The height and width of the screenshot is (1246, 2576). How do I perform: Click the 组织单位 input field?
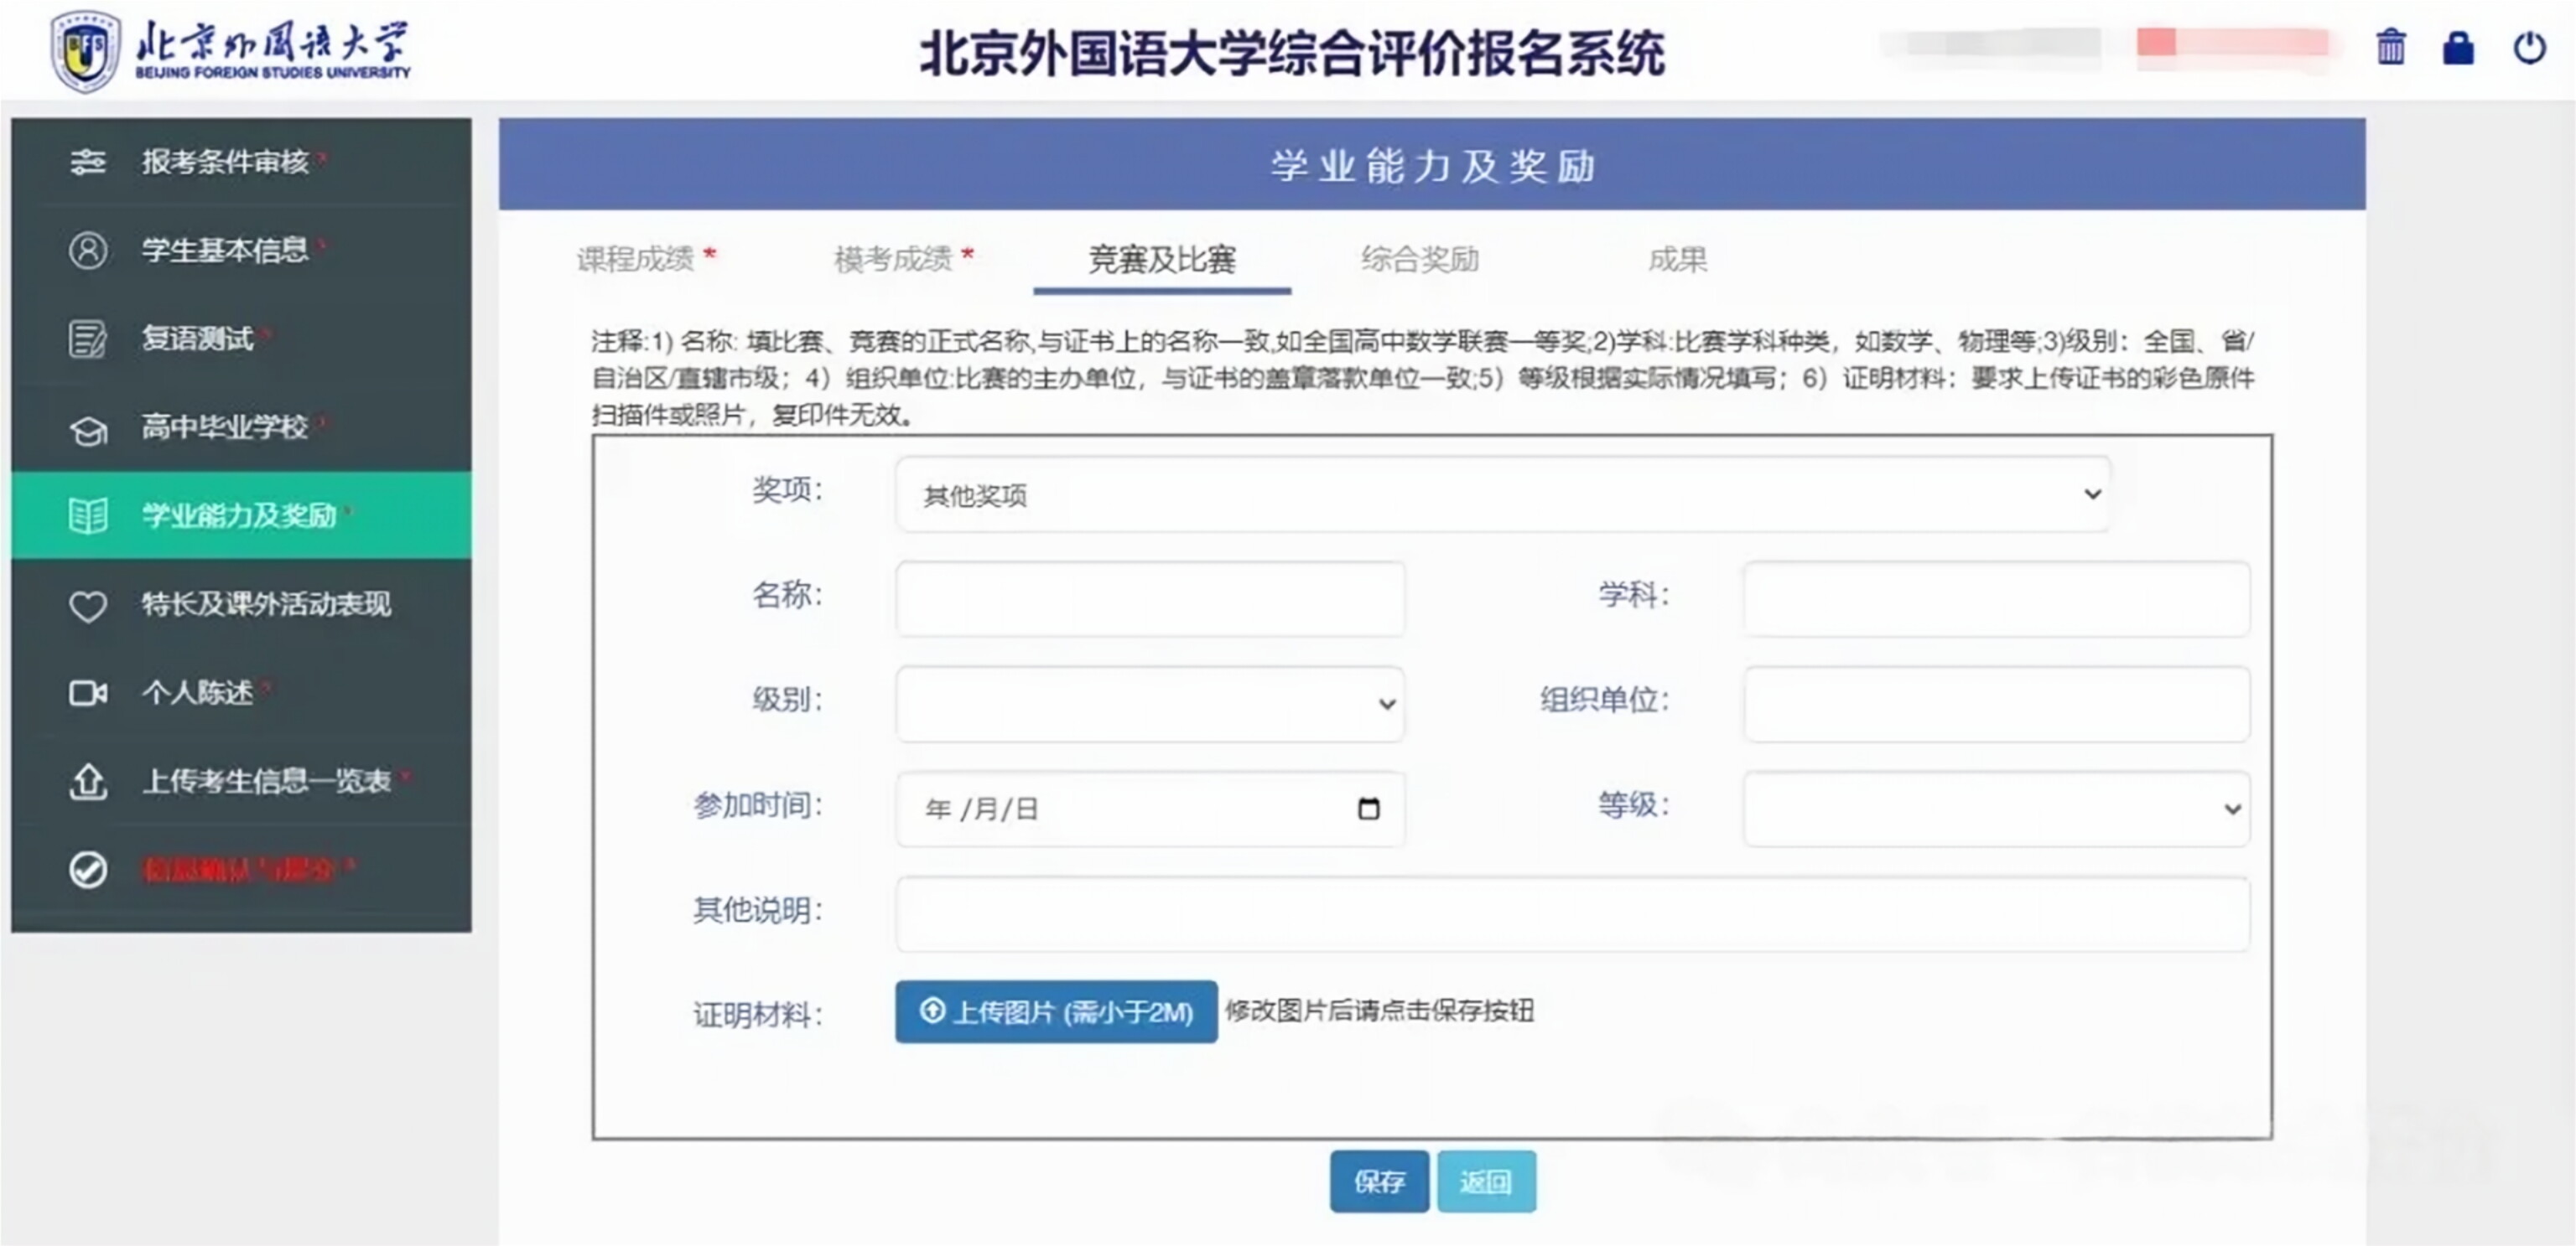pos(1997,705)
